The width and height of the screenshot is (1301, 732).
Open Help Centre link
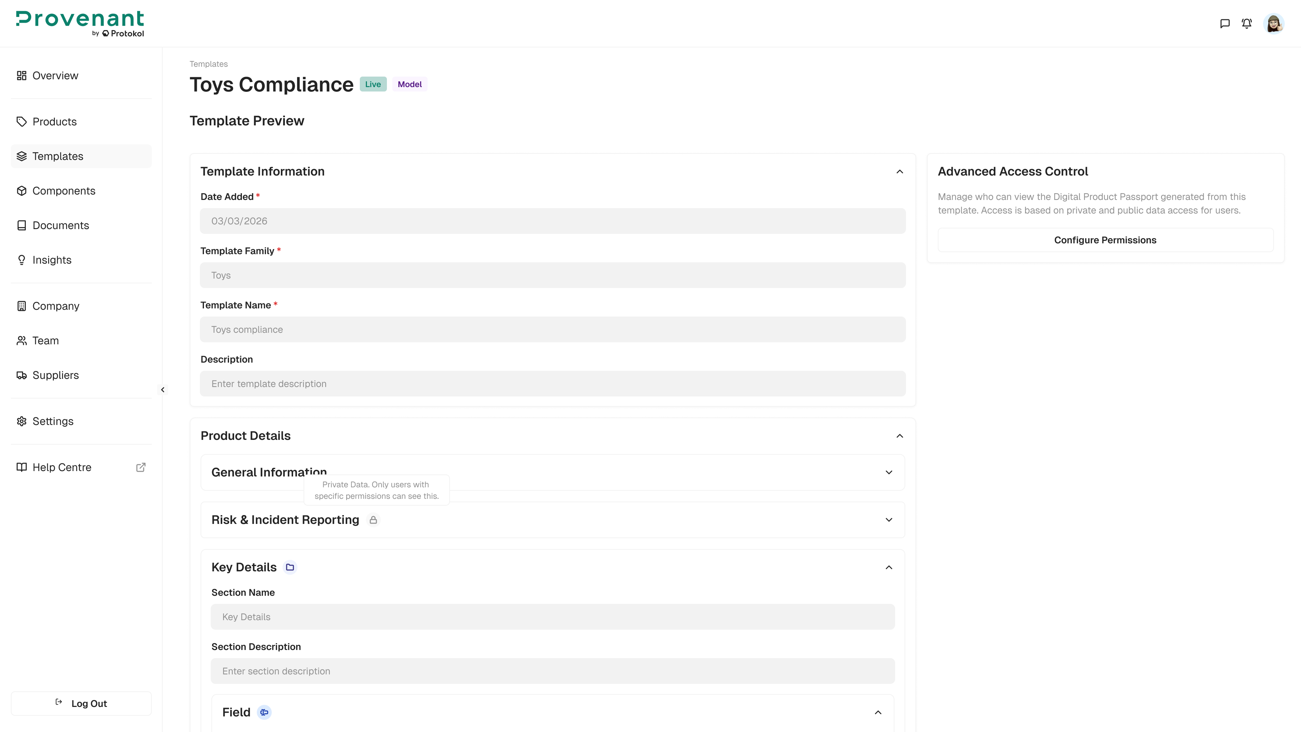81,467
